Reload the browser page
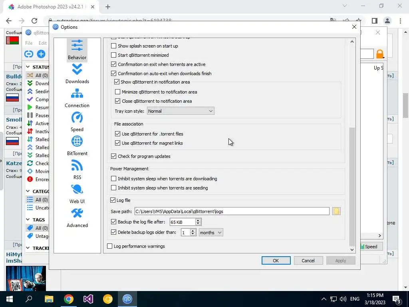 click(34, 21)
